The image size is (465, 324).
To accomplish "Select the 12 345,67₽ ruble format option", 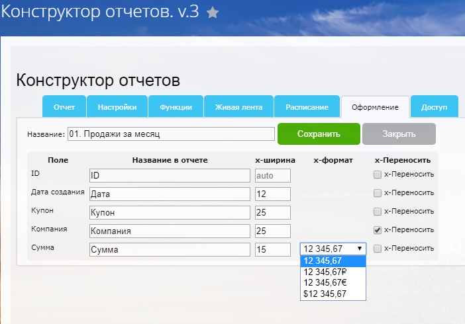I will (333, 272).
